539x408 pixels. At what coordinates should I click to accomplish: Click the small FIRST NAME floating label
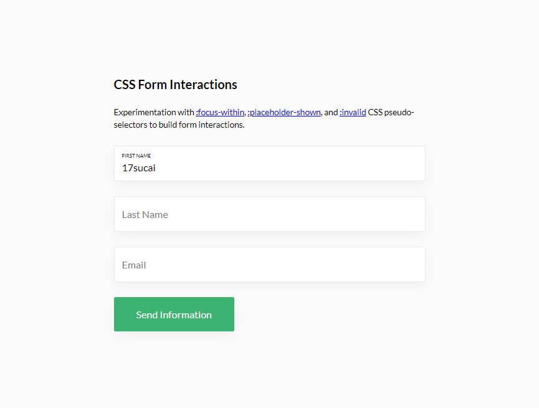click(x=136, y=156)
